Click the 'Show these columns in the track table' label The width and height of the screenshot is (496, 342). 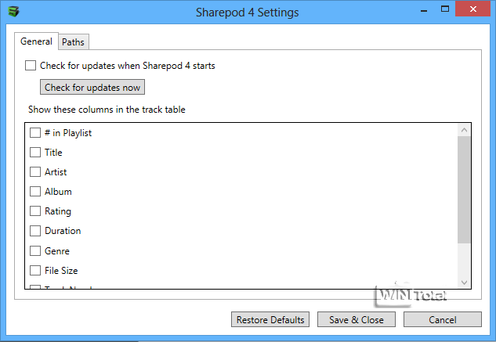(x=107, y=110)
